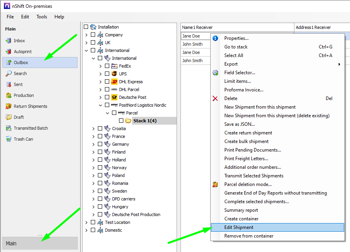
Task: Click the DHL Express logo icon
Action: tap(114, 82)
